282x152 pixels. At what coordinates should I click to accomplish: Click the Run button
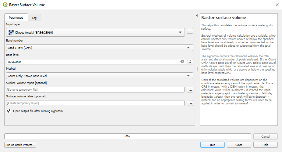212,145
